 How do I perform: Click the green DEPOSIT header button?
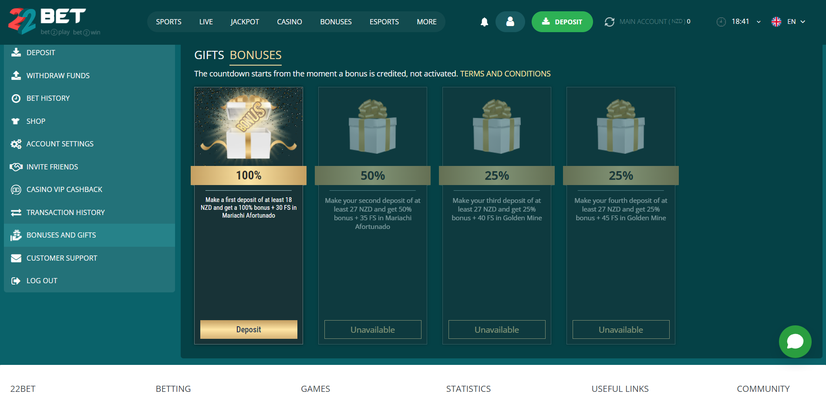562,22
